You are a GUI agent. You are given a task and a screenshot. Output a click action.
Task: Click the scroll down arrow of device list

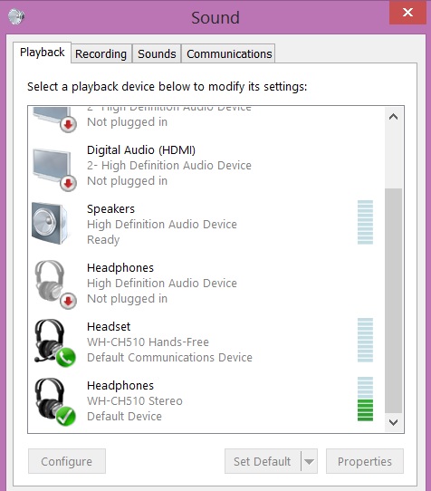[394, 422]
